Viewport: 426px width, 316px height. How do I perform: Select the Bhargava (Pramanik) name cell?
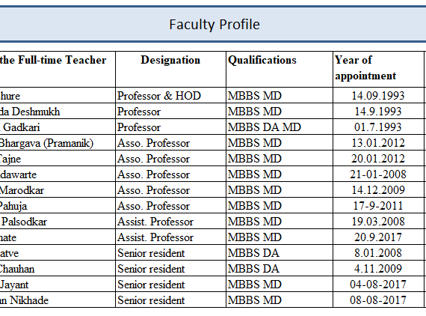point(58,142)
